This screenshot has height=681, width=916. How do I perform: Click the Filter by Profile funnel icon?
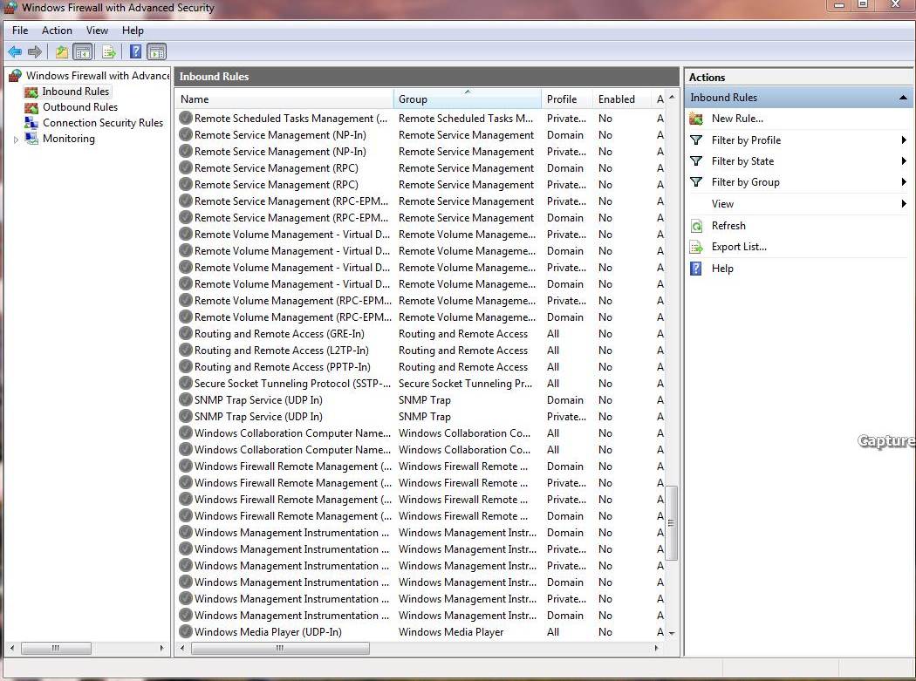tap(696, 140)
